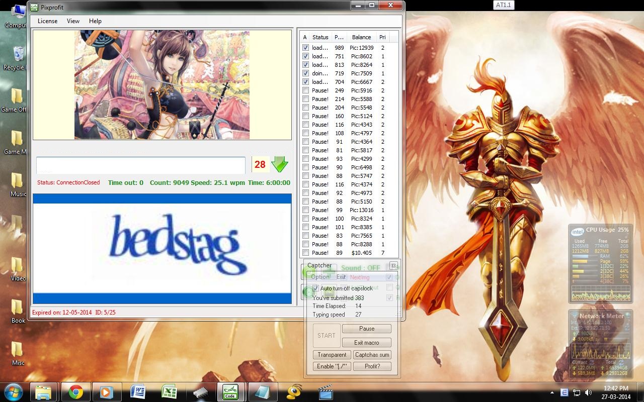Image resolution: width=644 pixels, height=402 pixels.
Task: Click the memory chip taskbar icon
Action: point(200,392)
